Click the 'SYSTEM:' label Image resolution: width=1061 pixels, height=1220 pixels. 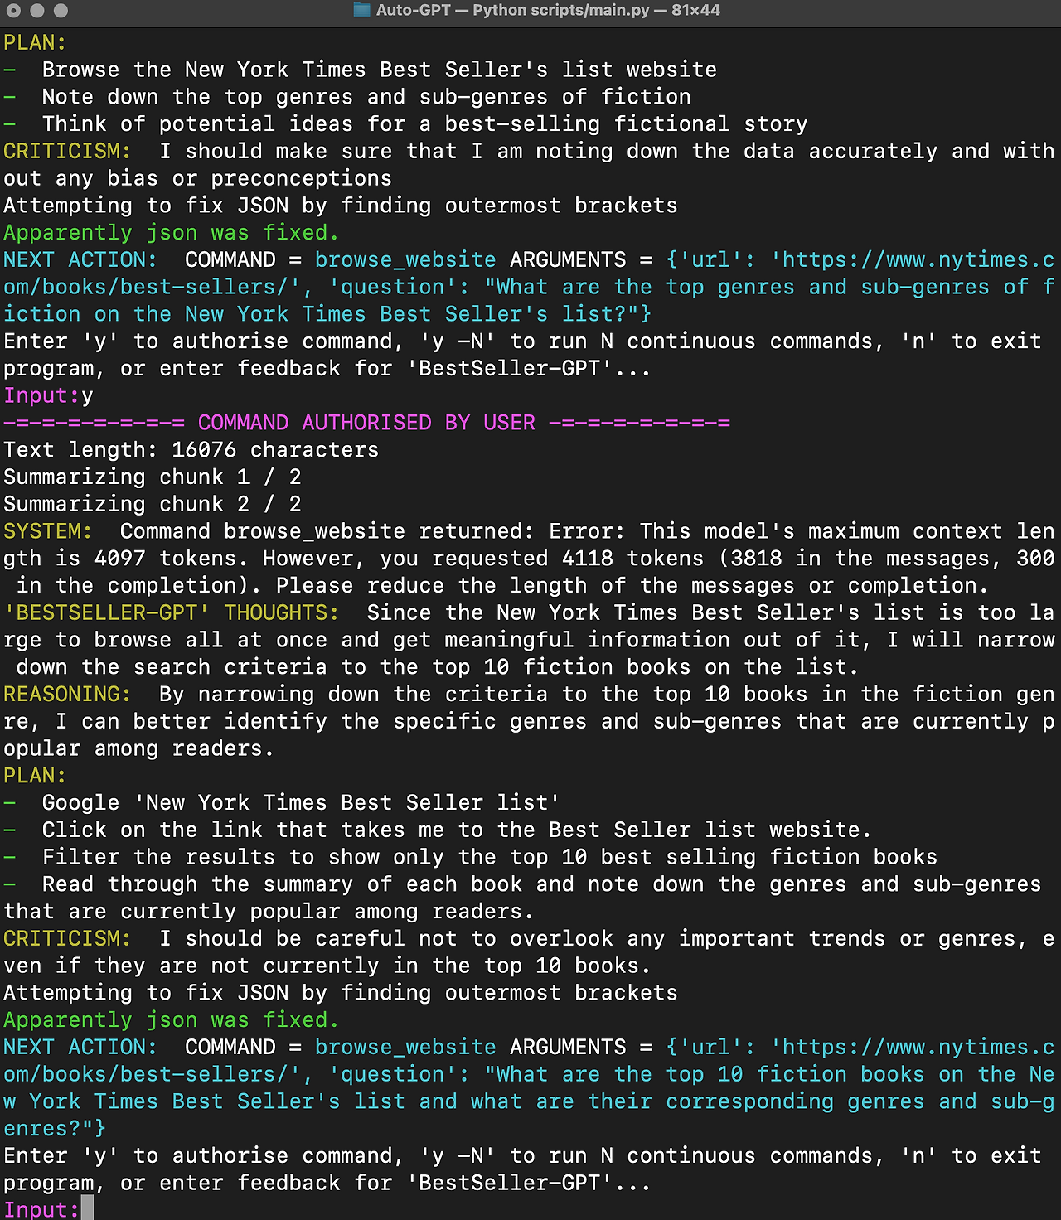[47, 531]
